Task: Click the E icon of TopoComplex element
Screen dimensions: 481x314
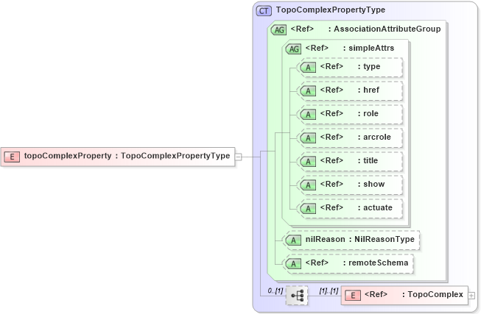Action: pos(353,296)
